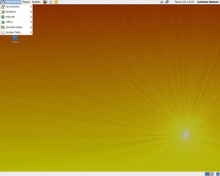Image resolution: width=220 pixels, height=176 pixels.
Task: Click the volume speaker icon
Action: coord(162,2)
